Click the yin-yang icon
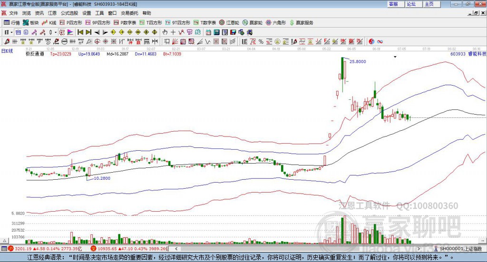Image resolution: width=487 pixels, height=262 pixels. click(371, 41)
